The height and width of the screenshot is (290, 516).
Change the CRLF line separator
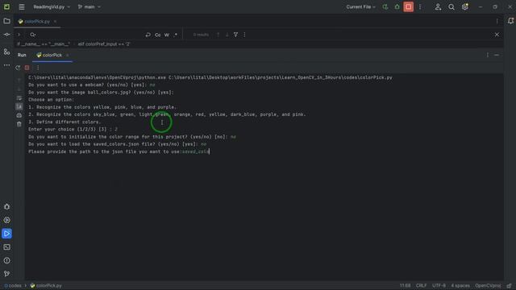click(x=421, y=285)
